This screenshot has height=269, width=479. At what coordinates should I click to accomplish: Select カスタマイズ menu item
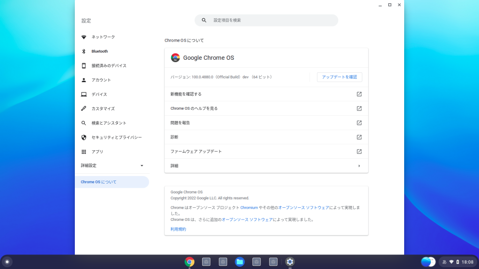point(103,108)
